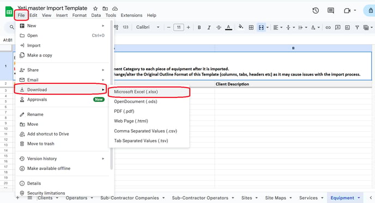The height and width of the screenshot is (203, 375).
Task: Toggle italic formatting
Action: pos(209,27)
